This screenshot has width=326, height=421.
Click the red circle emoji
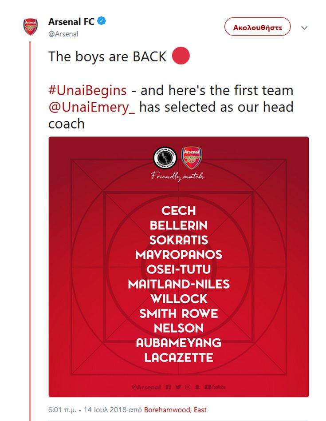[x=180, y=56]
